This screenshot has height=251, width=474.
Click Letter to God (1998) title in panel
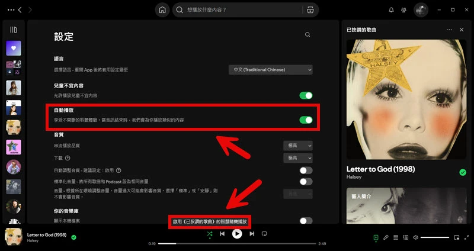pyautogui.click(x=380, y=169)
